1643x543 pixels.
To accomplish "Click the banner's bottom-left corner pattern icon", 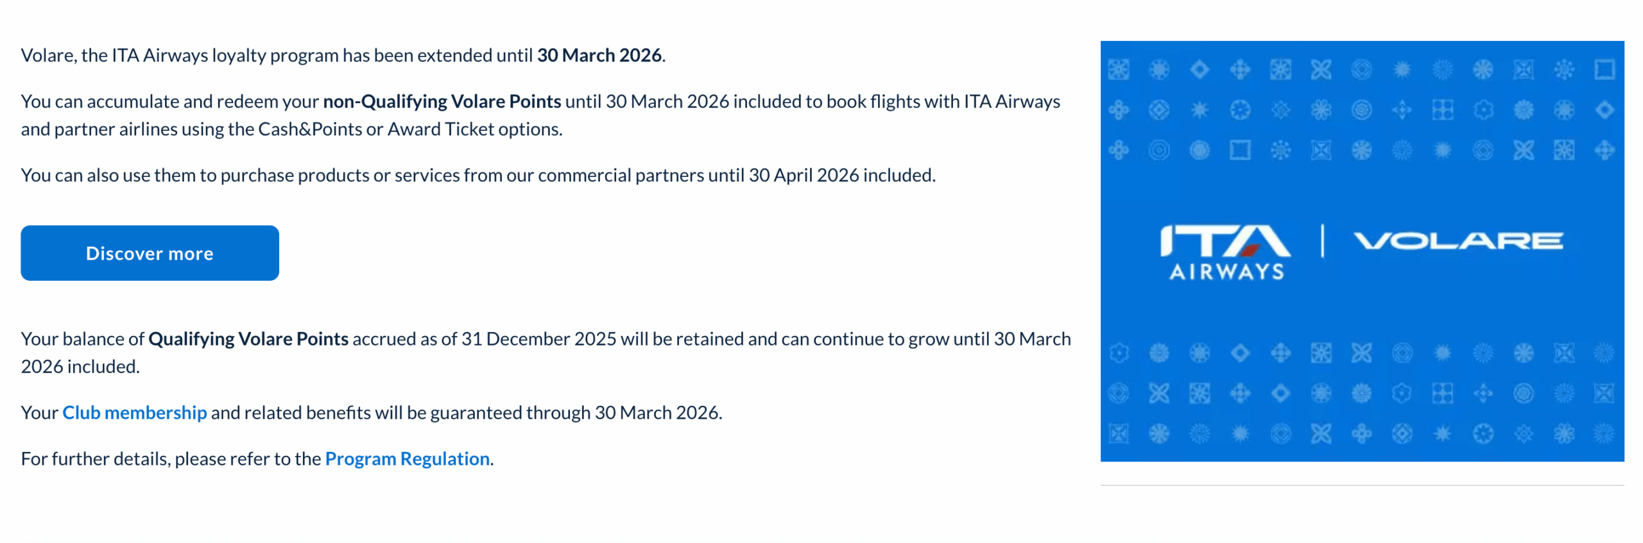I will [1119, 434].
